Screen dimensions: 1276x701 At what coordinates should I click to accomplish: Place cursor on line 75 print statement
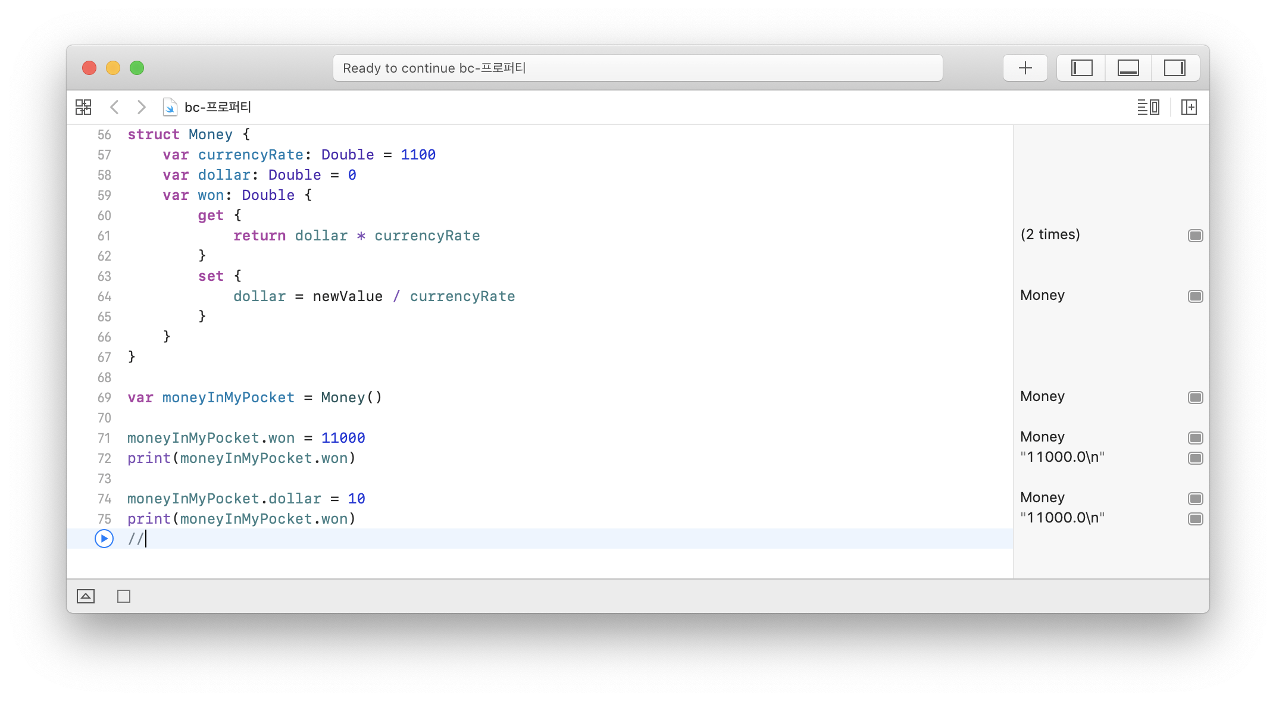pyautogui.click(x=242, y=519)
